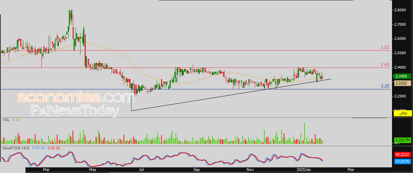Click the blue 37.0370 stochastic tag
Viewport: 413px width, 173px height.
(x=403, y=161)
